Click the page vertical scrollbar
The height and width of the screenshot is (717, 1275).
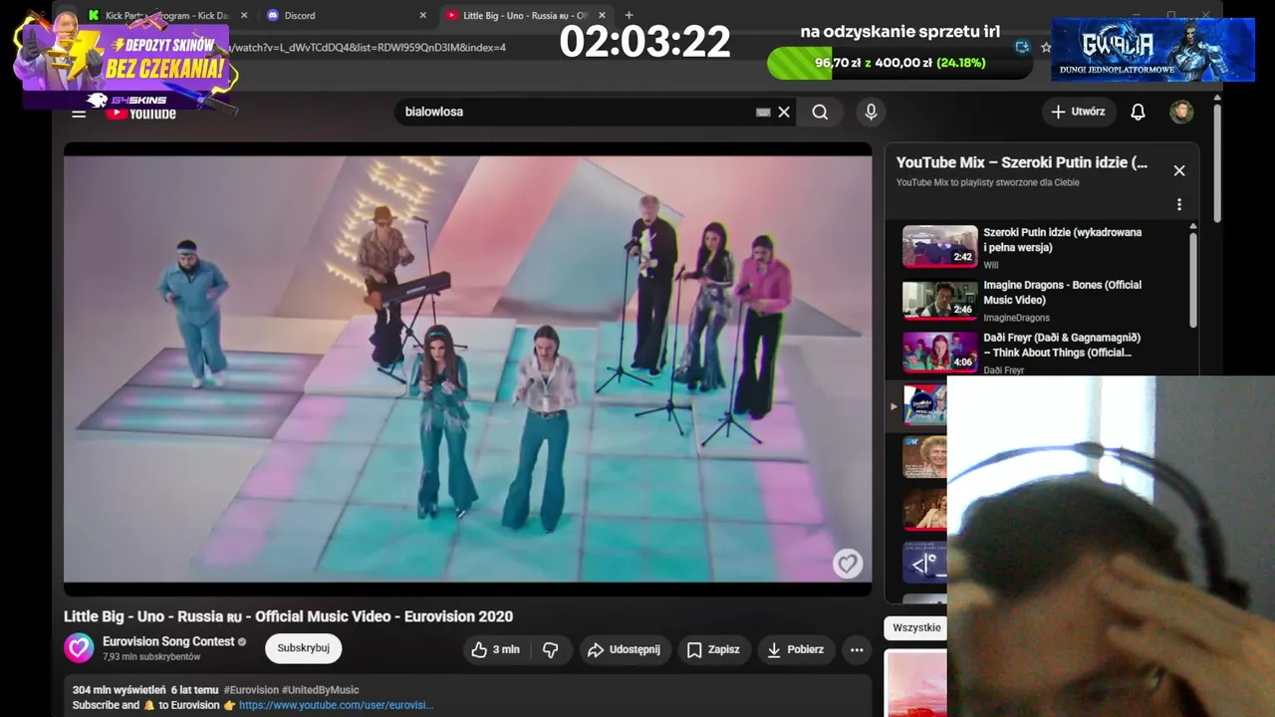point(1216,164)
